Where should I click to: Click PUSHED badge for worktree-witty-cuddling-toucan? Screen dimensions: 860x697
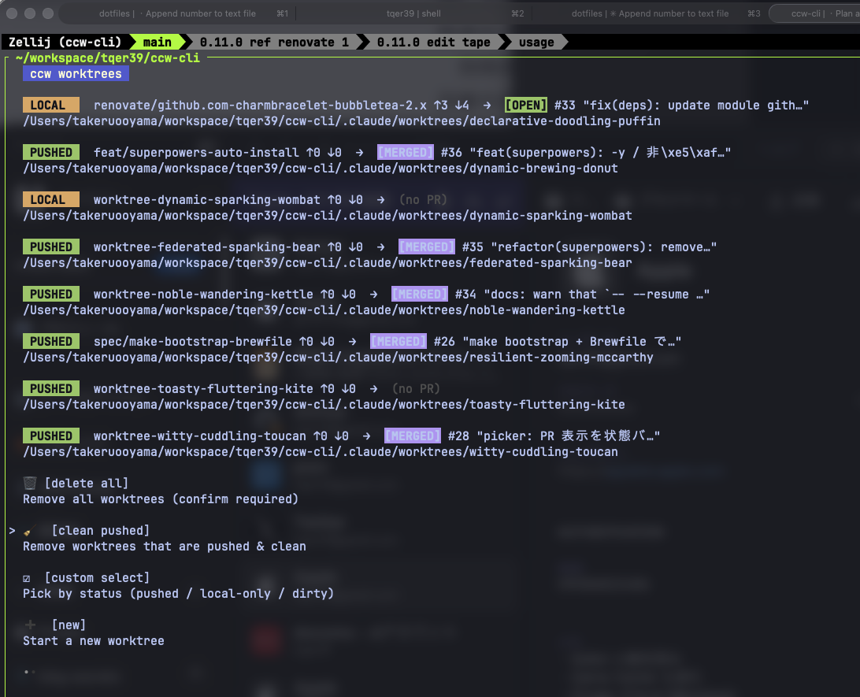[x=51, y=435]
